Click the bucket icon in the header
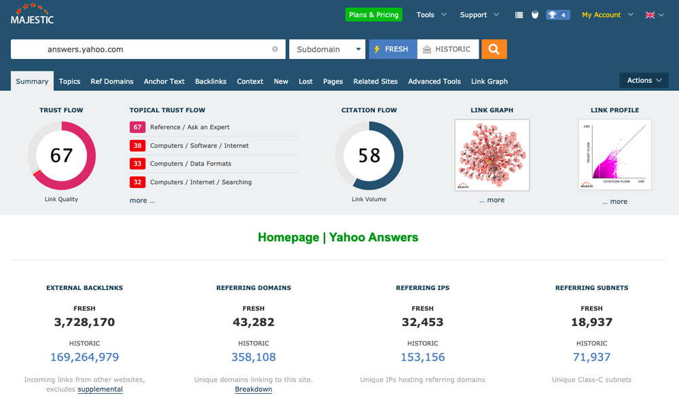 [535, 15]
